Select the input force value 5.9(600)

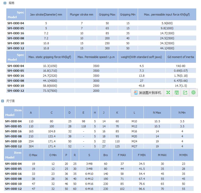point(167,23)
